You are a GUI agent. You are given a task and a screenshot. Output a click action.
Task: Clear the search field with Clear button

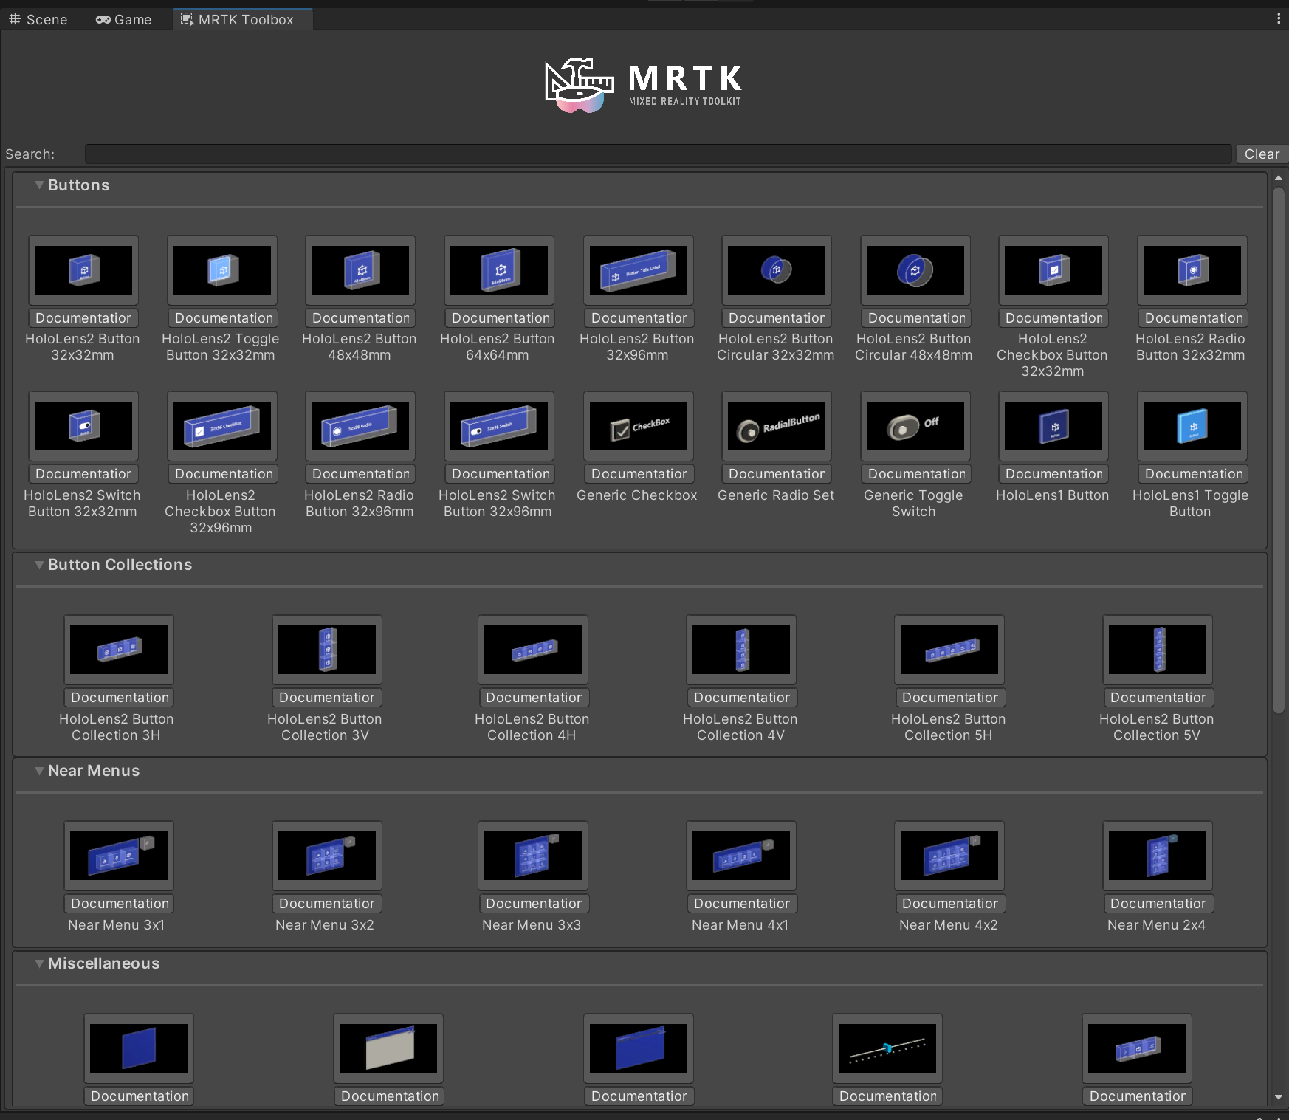click(1262, 154)
